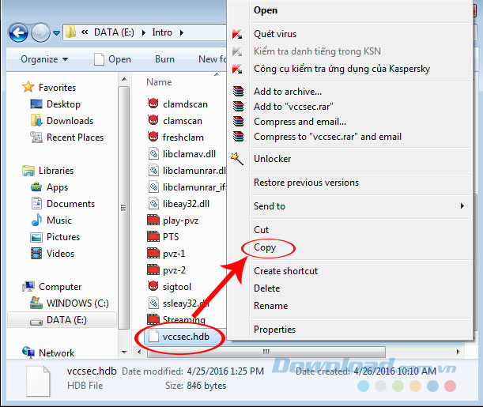
Task: Choose Quét virus Kaspersky option
Action: tap(275, 34)
